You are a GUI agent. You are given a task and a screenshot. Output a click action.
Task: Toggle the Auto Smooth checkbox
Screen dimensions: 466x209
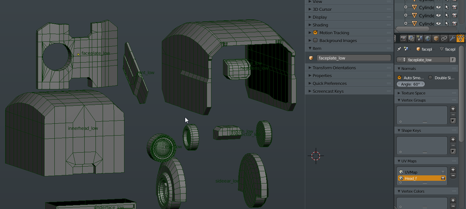[399, 78]
